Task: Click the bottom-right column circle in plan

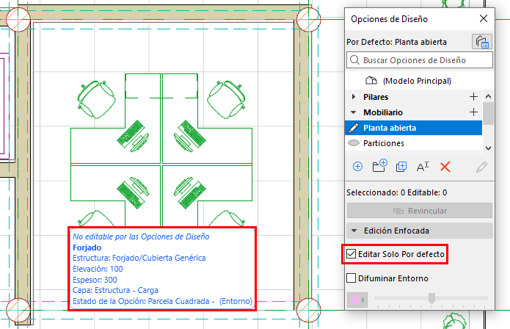Action: (308, 310)
